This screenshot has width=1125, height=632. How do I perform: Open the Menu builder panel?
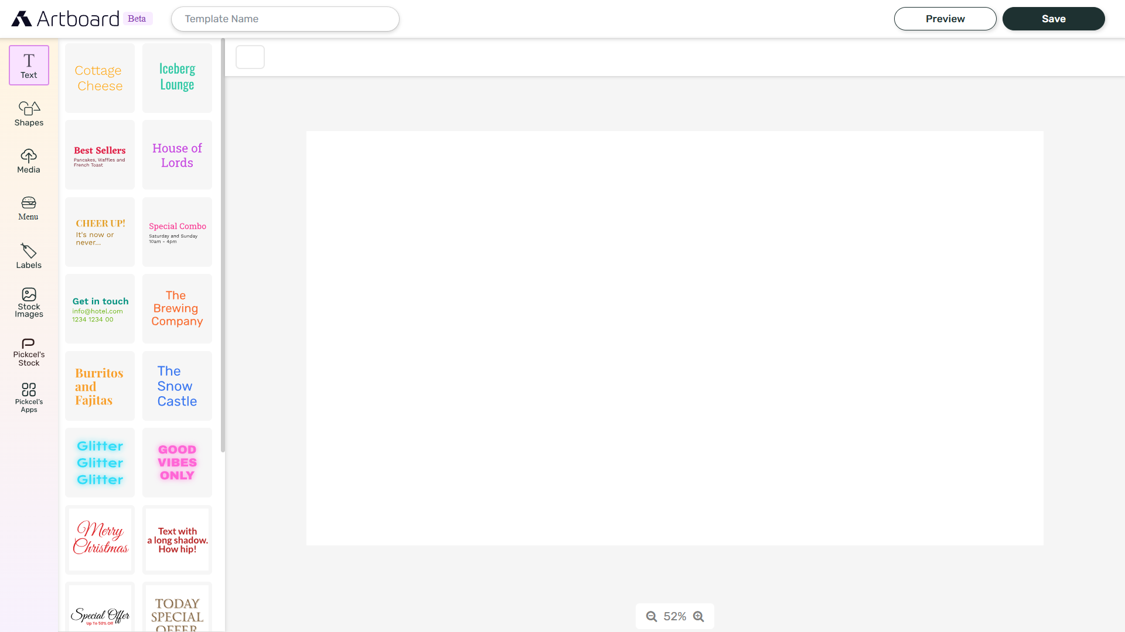(28, 208)
